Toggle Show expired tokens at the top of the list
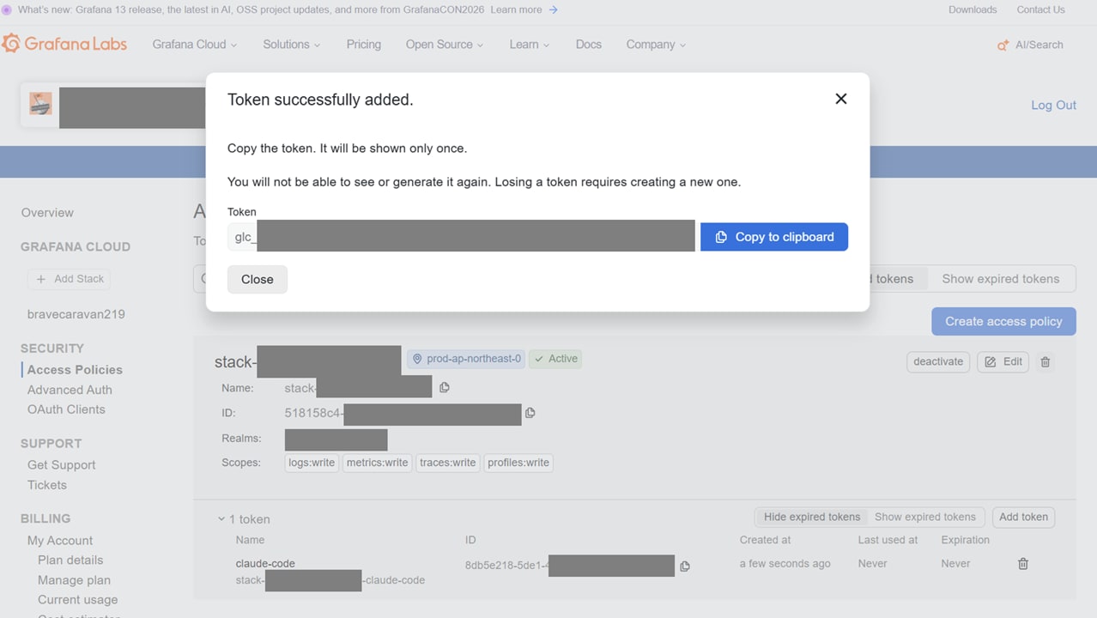1097x618 pixels. (1001, 279)
